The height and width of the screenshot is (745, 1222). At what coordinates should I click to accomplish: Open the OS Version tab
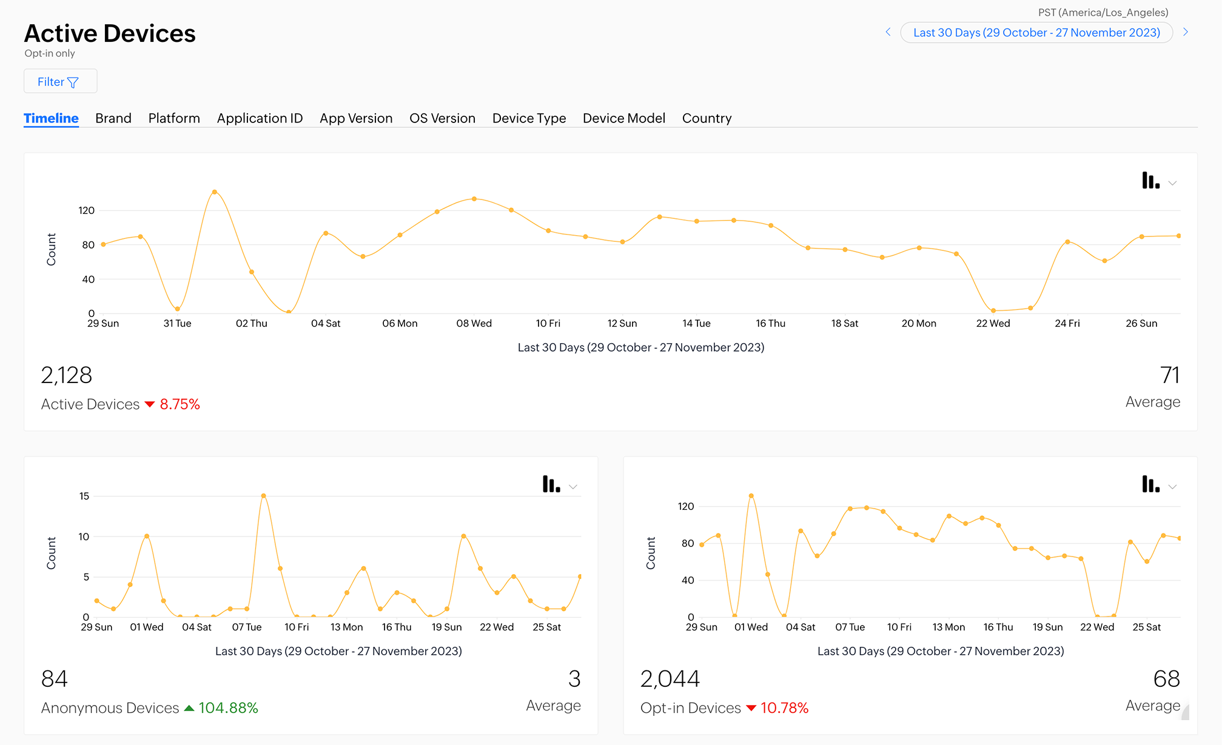[x=442, y=118]
